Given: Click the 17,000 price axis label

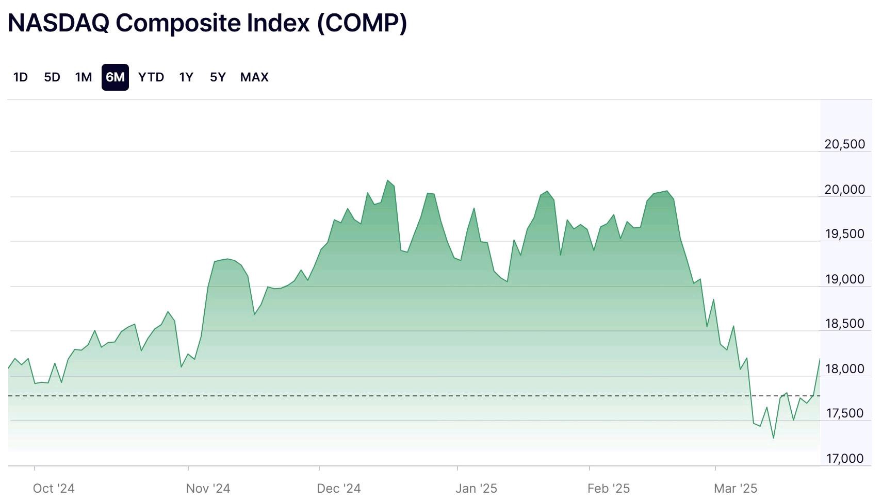Looking at the screenshot, I should pos(845,459).
